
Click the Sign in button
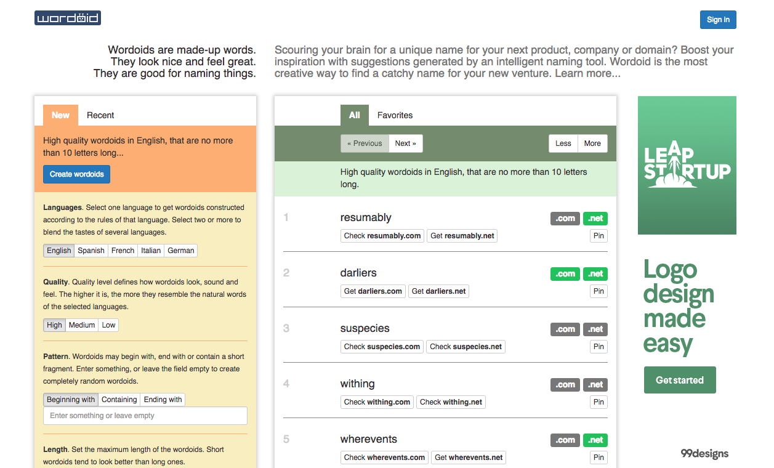pyautogui.click(x=718, y=20)
